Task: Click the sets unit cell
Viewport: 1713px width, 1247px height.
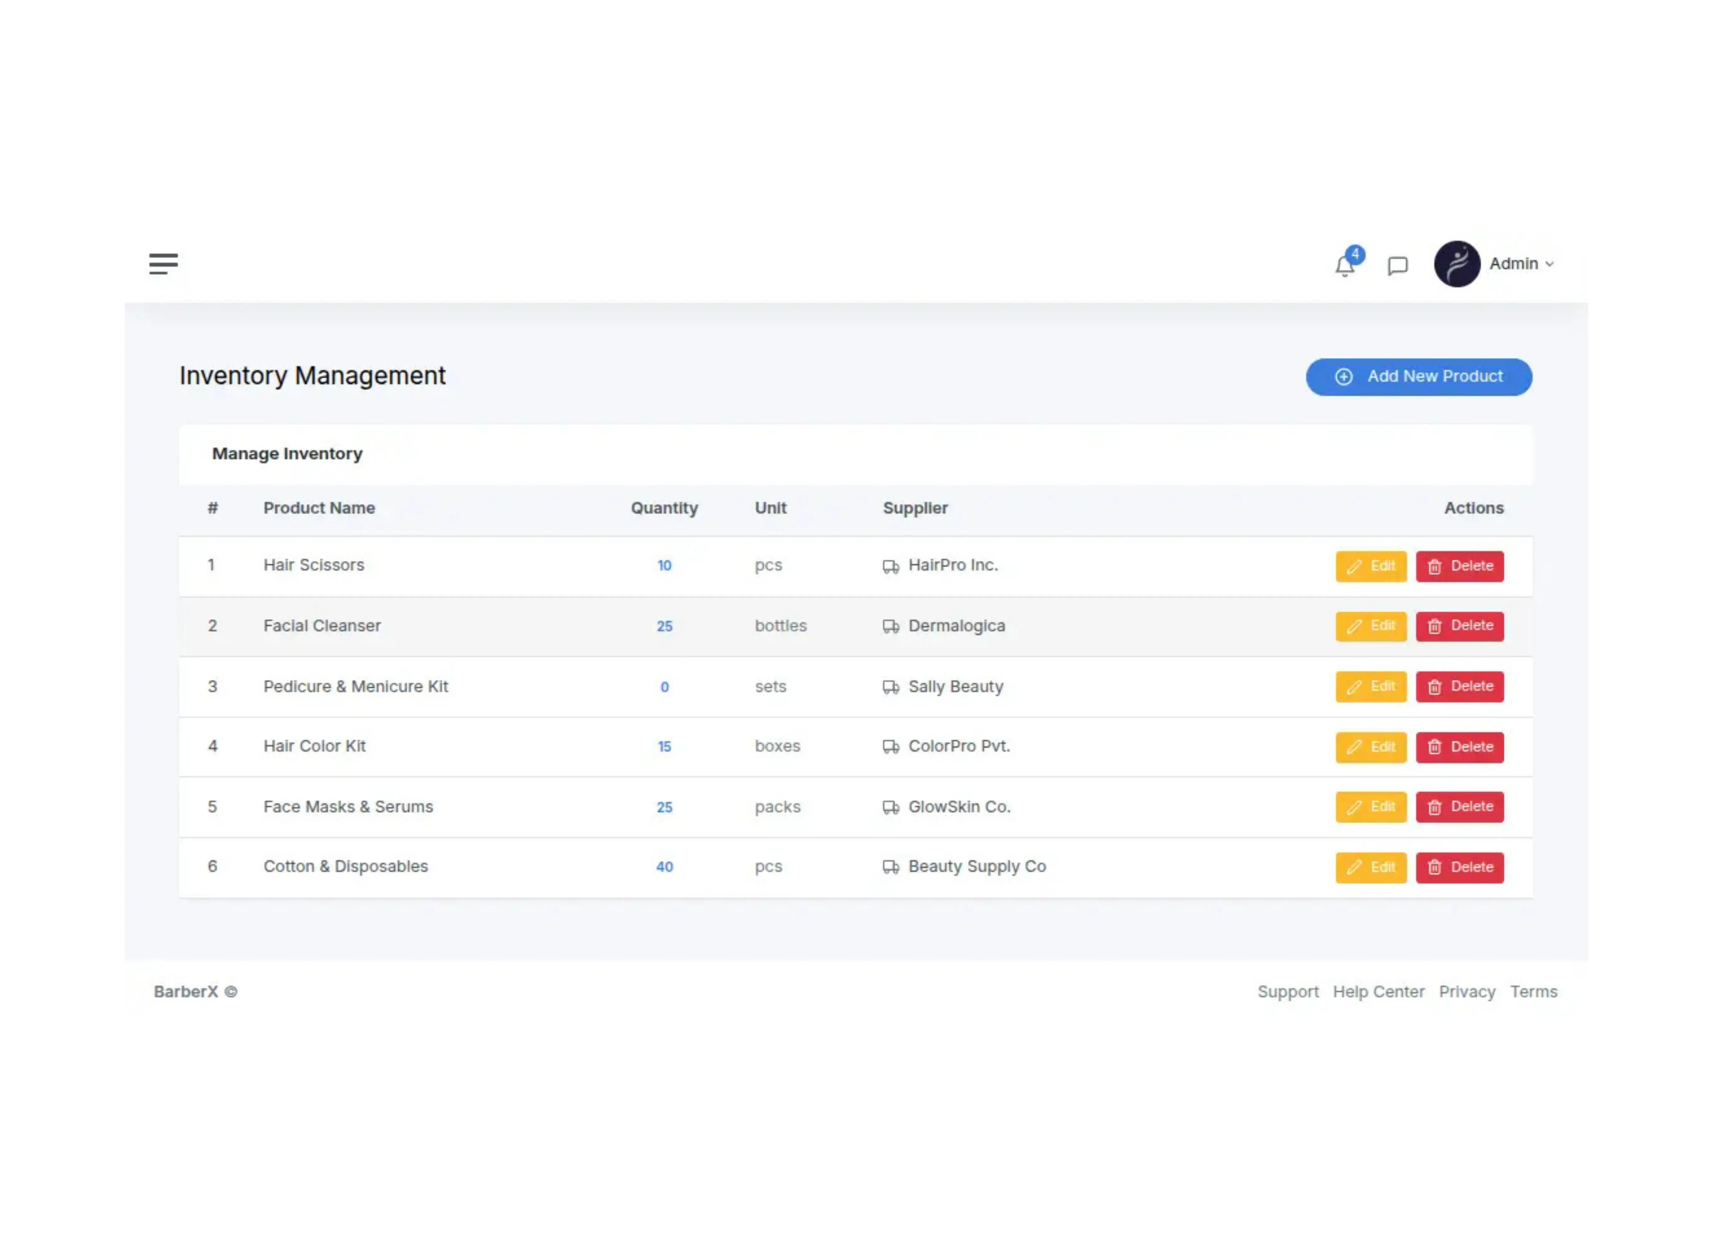Action: (770, 686)
